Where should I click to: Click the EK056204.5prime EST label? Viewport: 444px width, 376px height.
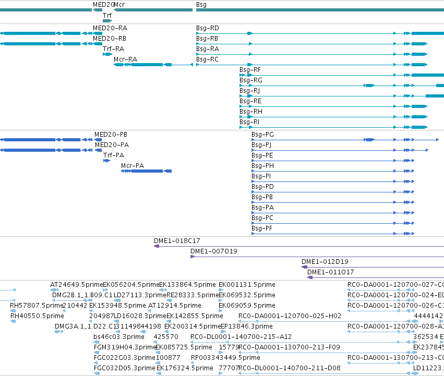[x=131, y=285]
